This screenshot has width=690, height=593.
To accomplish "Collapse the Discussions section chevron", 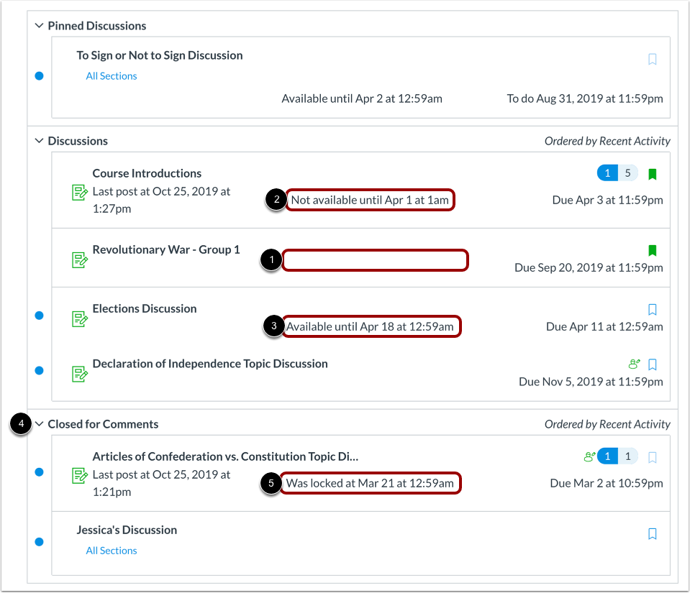I will (x=39, y=141).
